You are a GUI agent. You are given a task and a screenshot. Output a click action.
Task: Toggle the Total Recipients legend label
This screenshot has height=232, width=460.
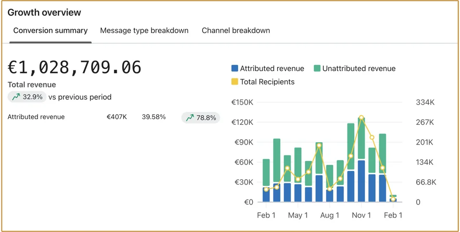267,82
